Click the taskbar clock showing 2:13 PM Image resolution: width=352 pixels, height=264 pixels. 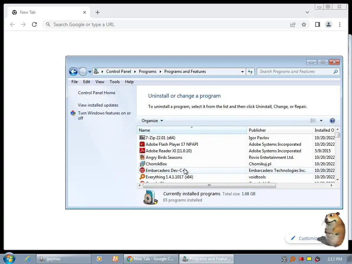pyautogui.click(x=334, y=259)
